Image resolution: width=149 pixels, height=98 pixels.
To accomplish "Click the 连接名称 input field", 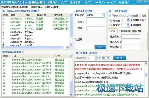I will pos(131,37).
